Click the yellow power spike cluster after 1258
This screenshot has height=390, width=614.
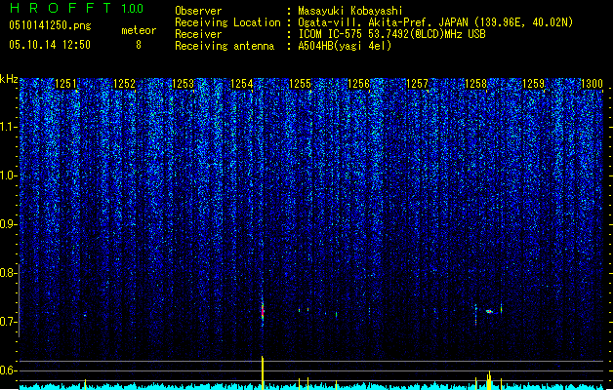click(489, 380)
